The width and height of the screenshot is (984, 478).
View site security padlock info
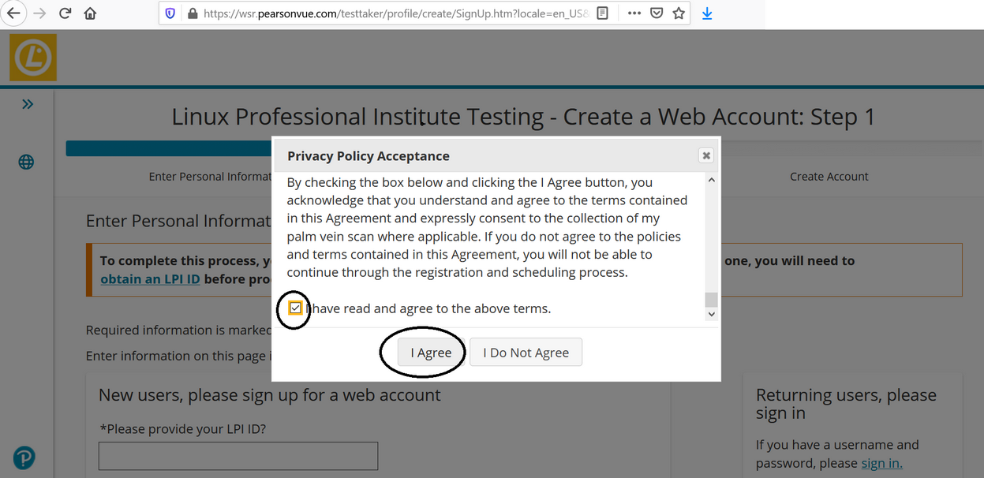coord(193,13)
